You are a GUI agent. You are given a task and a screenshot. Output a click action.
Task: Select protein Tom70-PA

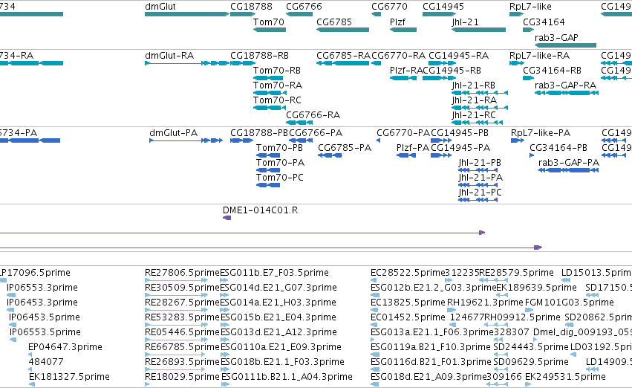click(268, 170)
